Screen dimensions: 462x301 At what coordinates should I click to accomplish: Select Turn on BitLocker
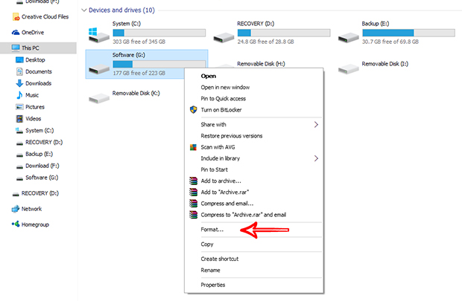point(221,110)
